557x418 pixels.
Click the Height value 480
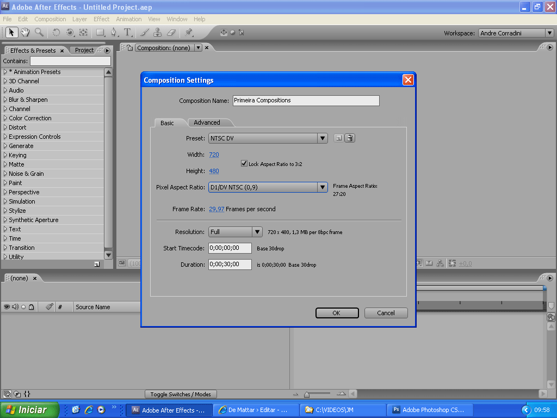pos(214,171)
